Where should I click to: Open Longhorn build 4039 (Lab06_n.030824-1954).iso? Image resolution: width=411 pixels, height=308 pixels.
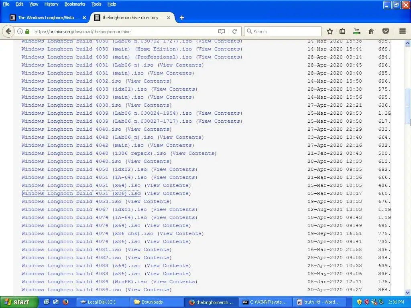point(107,113)
